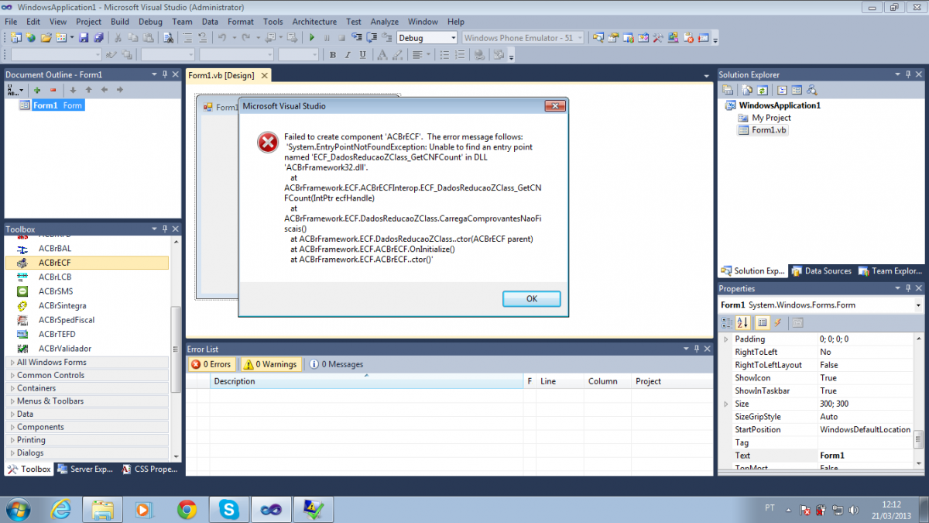Switch to the Data Sources tab

tap(821, 271)
